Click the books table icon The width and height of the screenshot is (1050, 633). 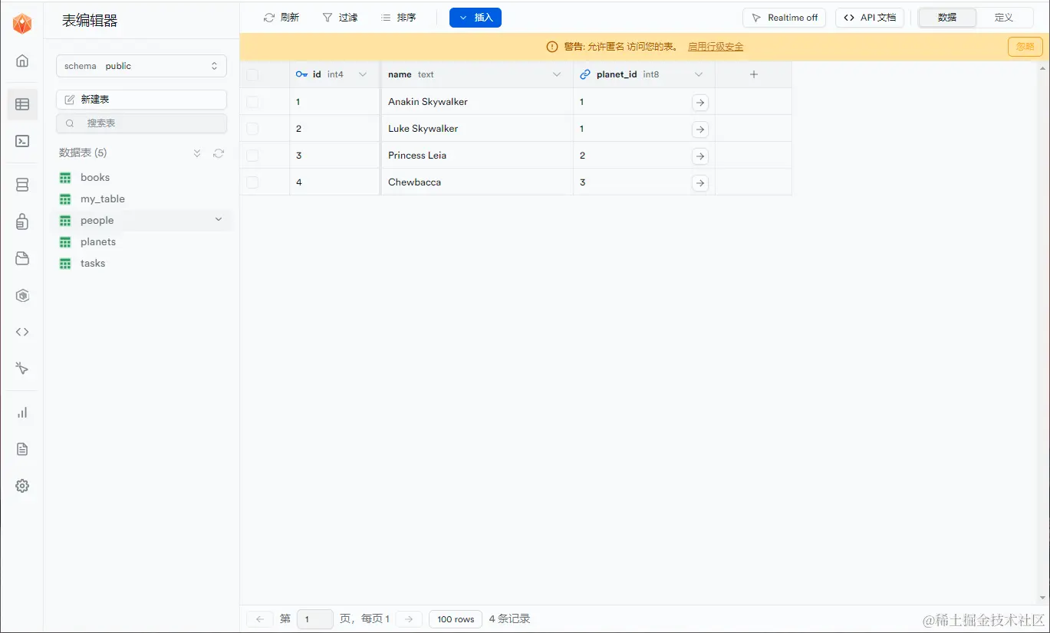pyautogui.click(x=65, y=178)
